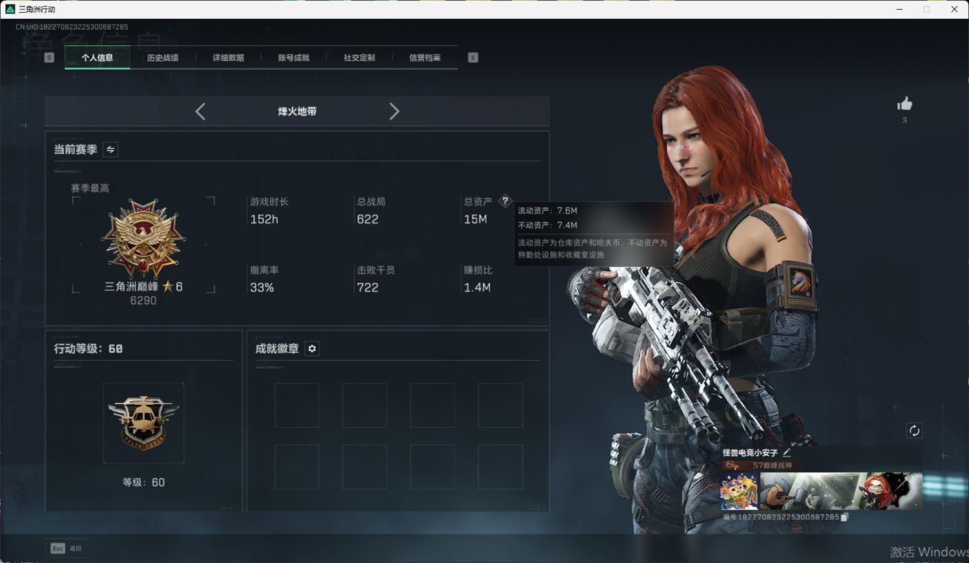
Task: Click the rotate character refresh icon
Action: tap(914, 431)
